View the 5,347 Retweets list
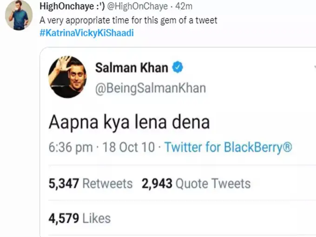The width and height of the screenshot is (316, 237). (x=91, y=184)
